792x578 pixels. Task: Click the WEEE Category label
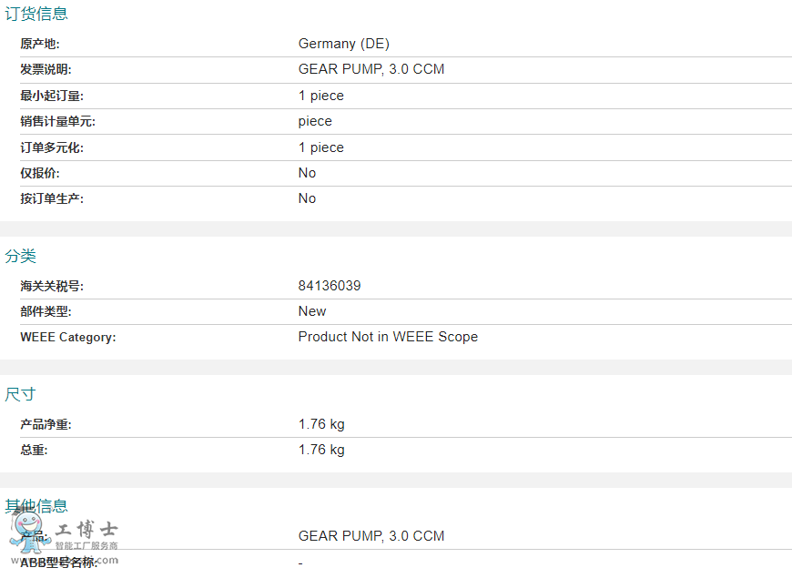[68, 337]
